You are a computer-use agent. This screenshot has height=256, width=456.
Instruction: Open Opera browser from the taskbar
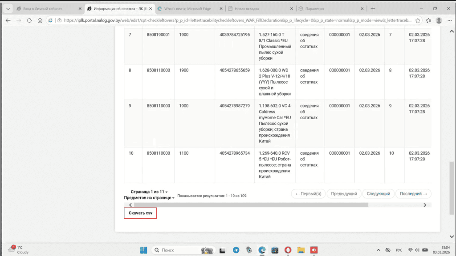(x=288, y=250)
